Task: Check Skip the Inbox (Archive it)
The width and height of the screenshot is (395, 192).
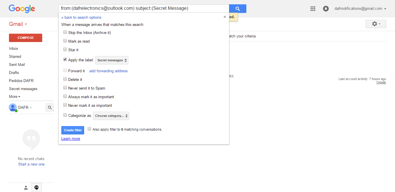Action: [x=65, y=32]
